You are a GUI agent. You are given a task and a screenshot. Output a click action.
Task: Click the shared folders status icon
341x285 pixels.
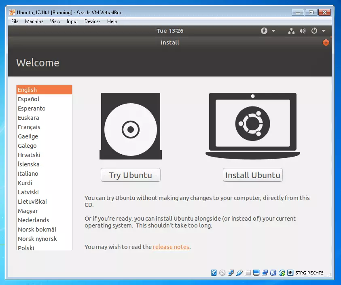point(248,273)
